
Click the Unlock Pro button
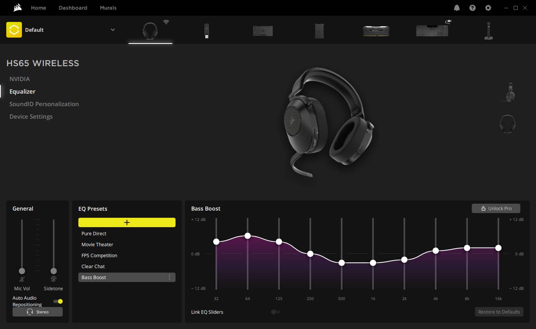[496, 208]
